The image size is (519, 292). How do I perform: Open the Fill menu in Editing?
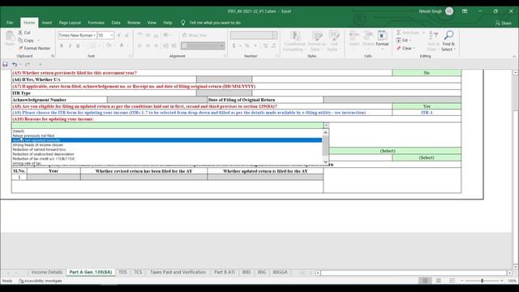tap(404, 41)
